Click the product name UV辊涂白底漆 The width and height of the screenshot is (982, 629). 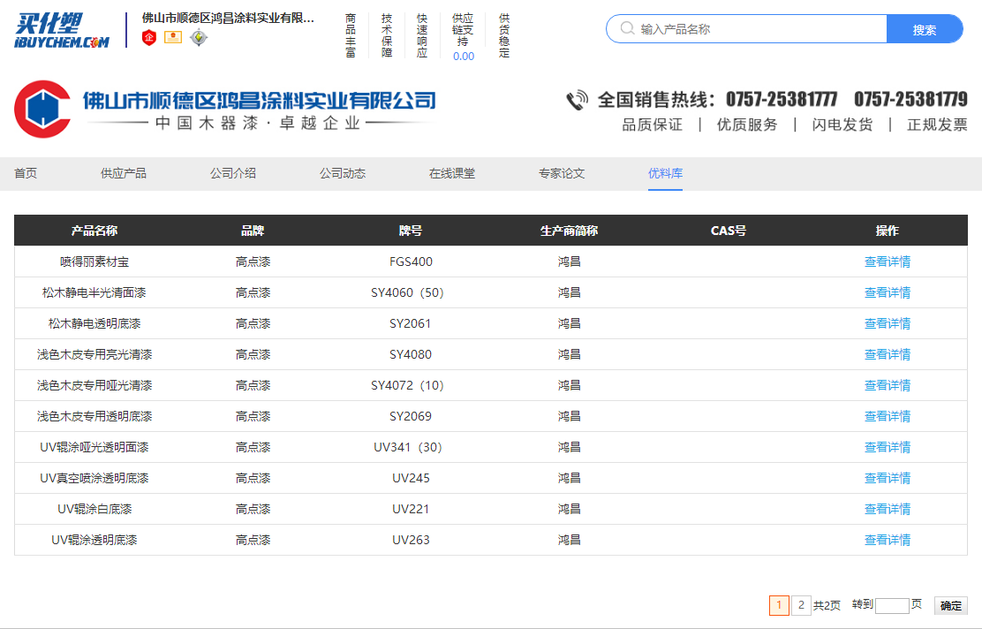coord(94,510)
